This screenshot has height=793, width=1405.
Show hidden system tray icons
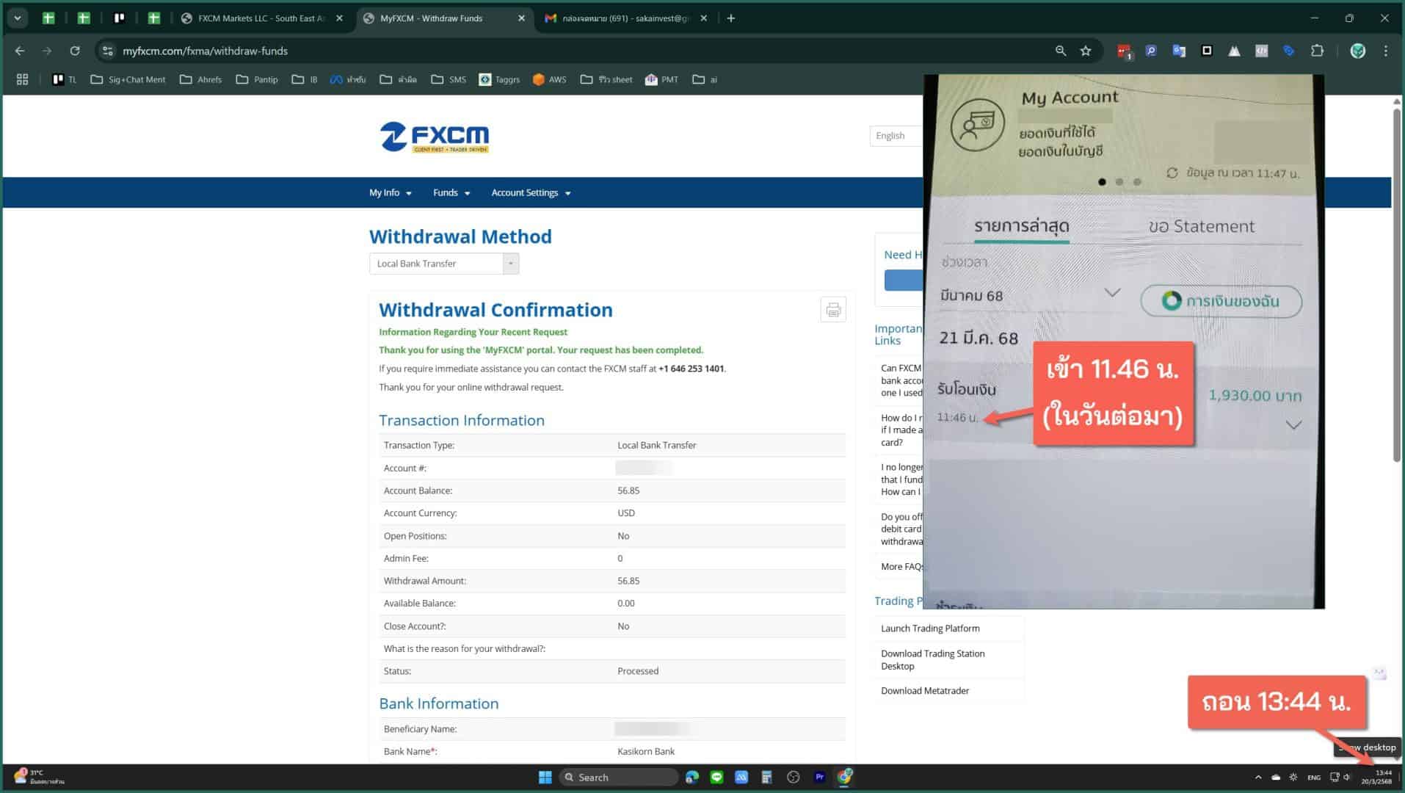(1258, 777)
